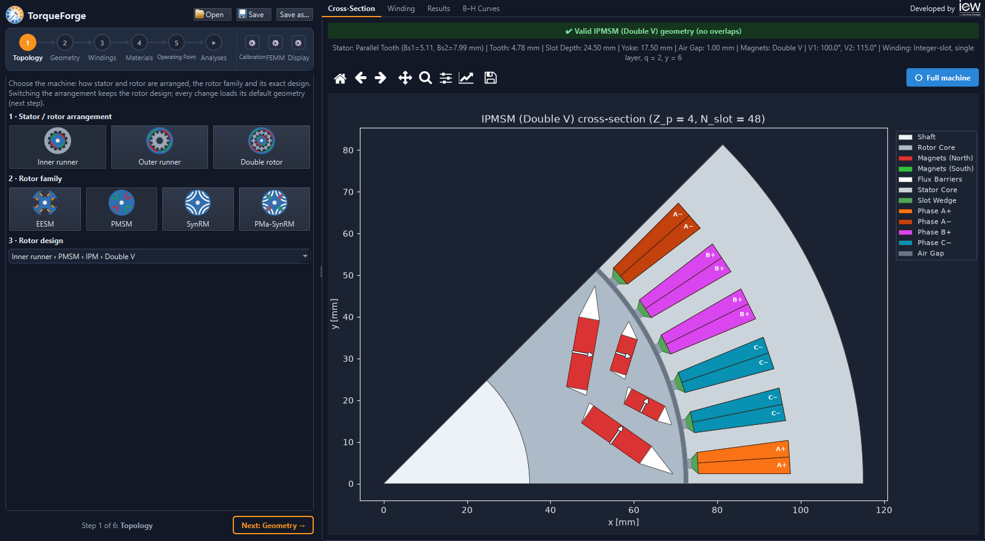The height and width of the screenshot is (541, 985).
Task: Go to step 4 Materials
Action: (x=139, y=42)
